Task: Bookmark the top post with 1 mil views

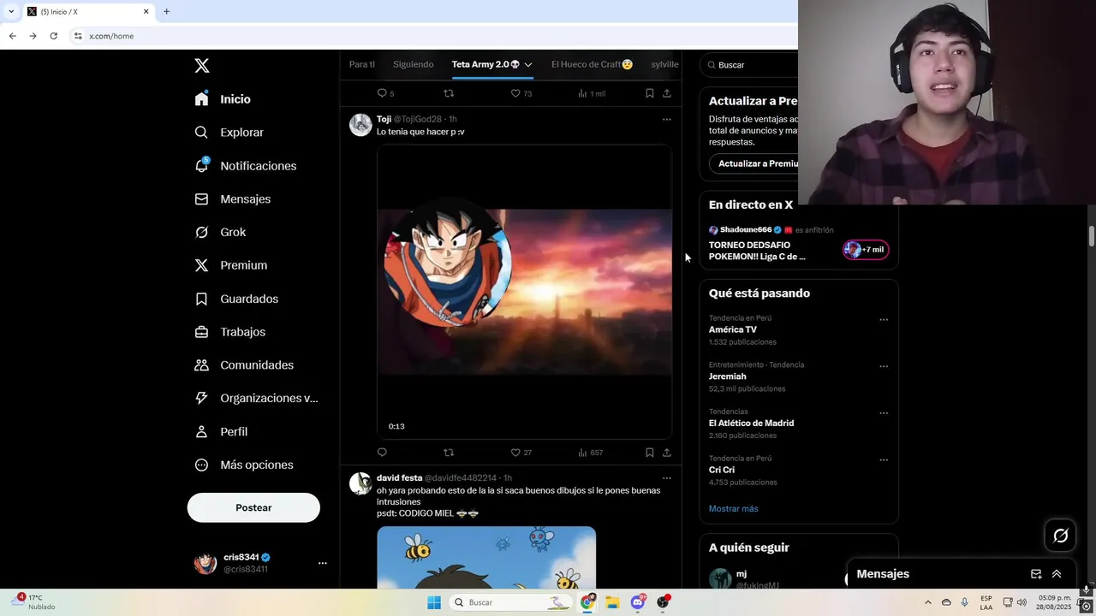Action: click(x=650, y=93)
